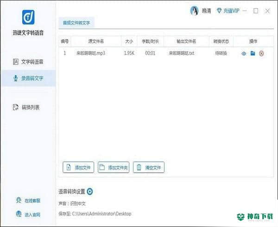Click the 字数/时长 column header
Screen dimensions: 278x227
click(150, 41)
